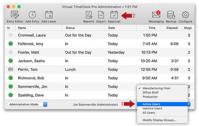Click the 4:51 elapsed value
199x126 pixels.
point(175,78)
